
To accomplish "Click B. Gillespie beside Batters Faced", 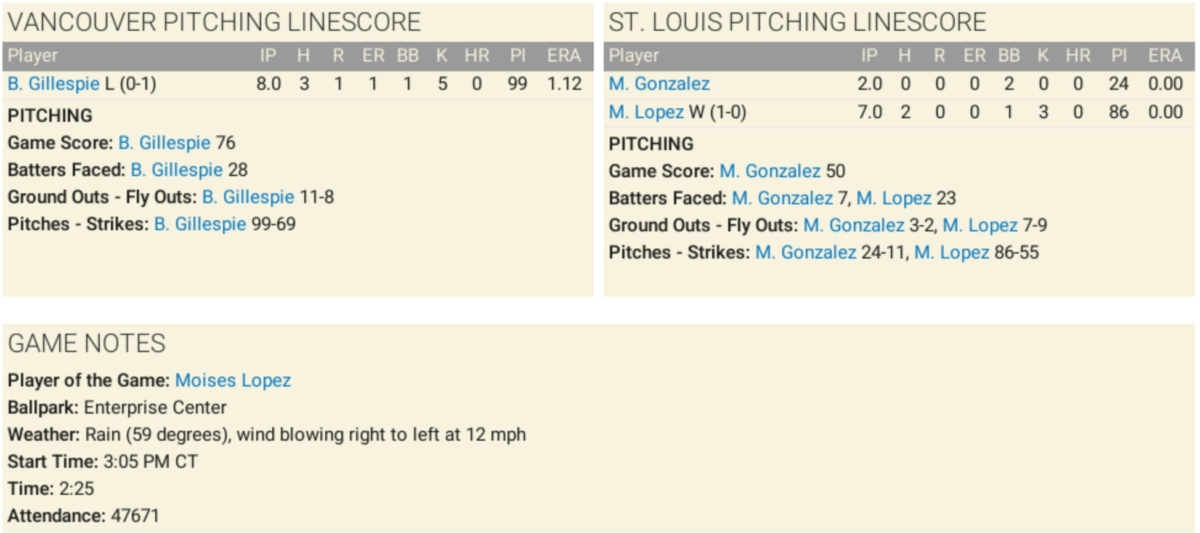I will (x=176, y=170).
